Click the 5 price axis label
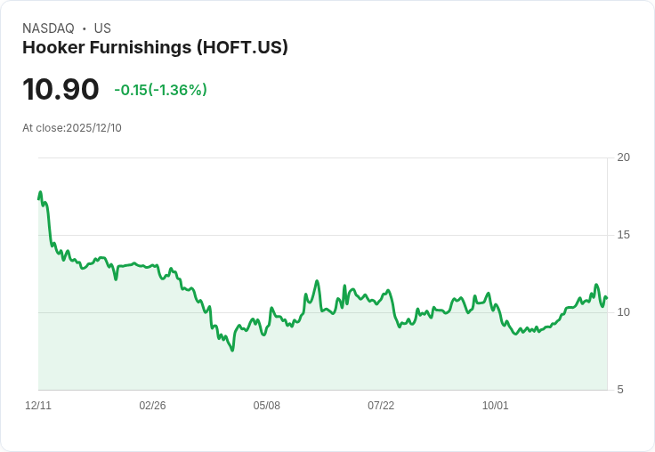 (620, 390)
